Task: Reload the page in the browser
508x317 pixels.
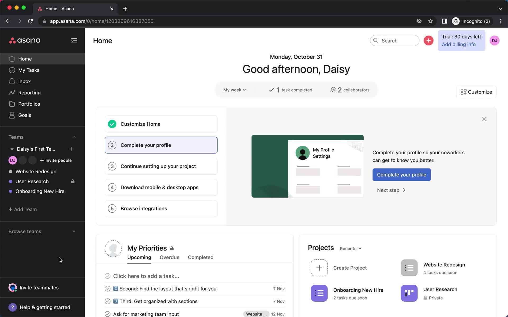Action: (x=30, y=21)
